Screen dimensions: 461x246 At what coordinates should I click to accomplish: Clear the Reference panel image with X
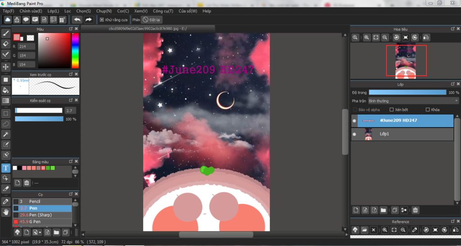[x=373, y=230]
